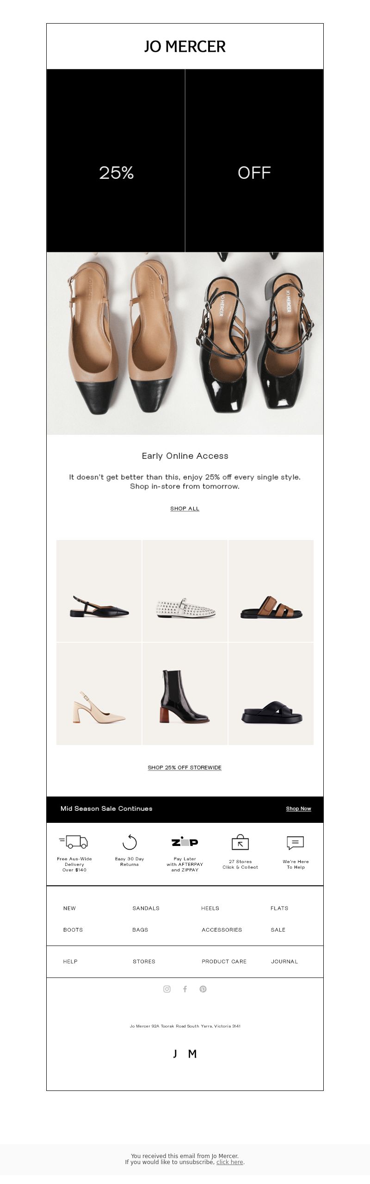Click the Facebook icon
Image resolution: width=370 pixels, height=1184 pixels.
[x=185, y=989]
